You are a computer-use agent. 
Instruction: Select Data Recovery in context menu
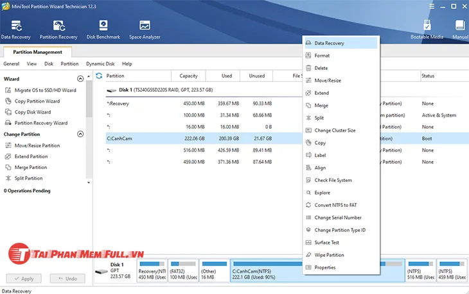pyautogui.click(x=341, y=43)
